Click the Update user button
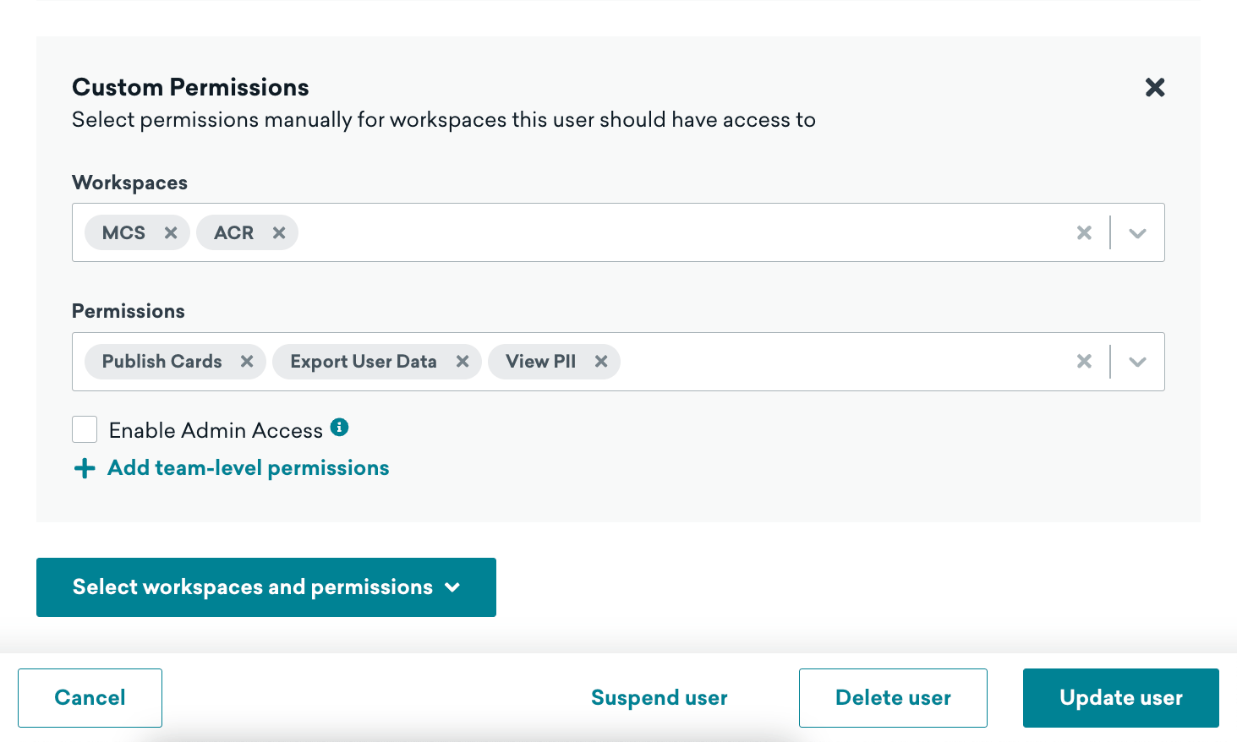This screenshot has width=1237, height=742. click(x=1120, y=698)
